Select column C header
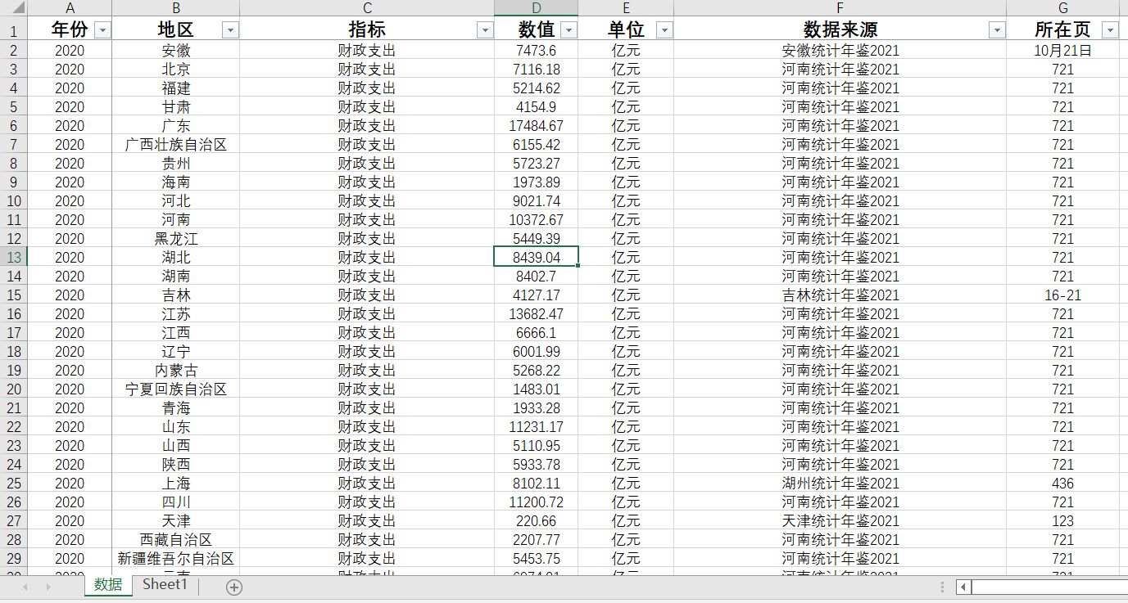The image size is (1128, 603). (x=367, y=8)
